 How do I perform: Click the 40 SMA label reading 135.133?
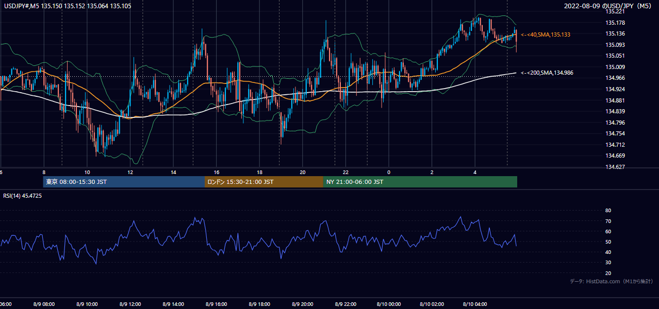546,35
